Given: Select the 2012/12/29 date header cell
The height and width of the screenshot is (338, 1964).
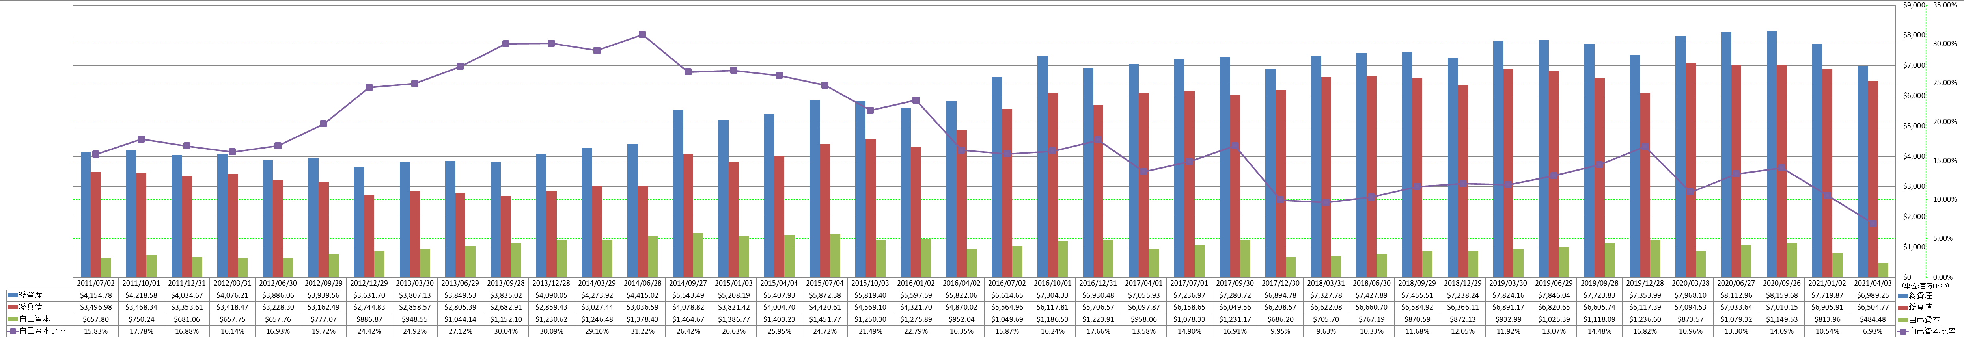Looking at the screenshot, I should (369, 283).
